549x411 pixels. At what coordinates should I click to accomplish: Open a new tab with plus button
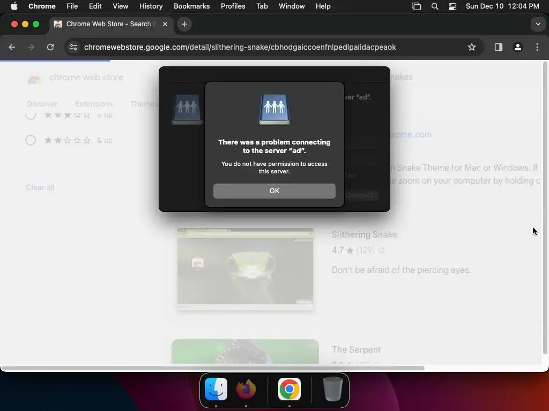pyautogui.click(x=184, y=24)
